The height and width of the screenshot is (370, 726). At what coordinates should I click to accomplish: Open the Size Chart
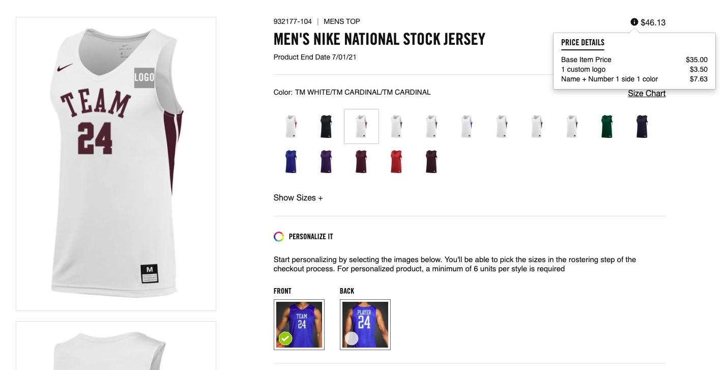point(646,93)
